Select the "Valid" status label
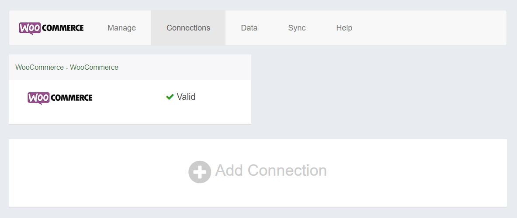 [186, 97]
